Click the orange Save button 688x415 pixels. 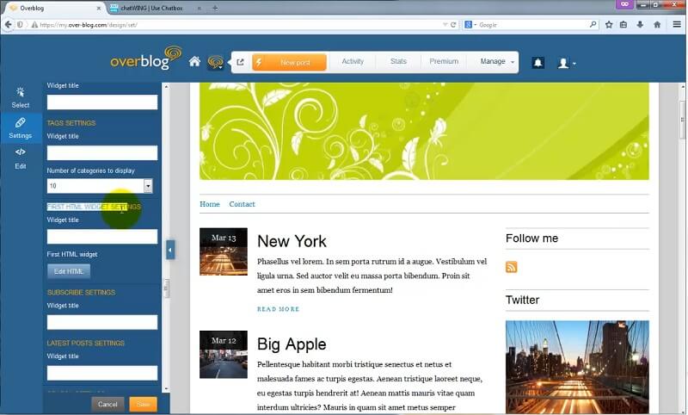coord(143,404)
